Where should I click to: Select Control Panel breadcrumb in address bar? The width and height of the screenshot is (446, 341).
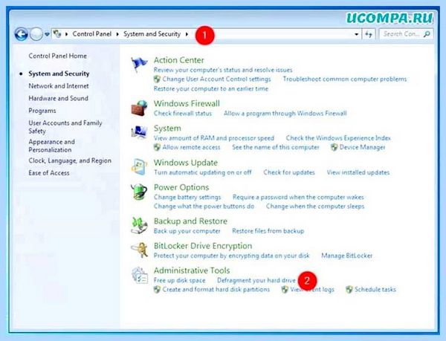(x=92, y=34)
